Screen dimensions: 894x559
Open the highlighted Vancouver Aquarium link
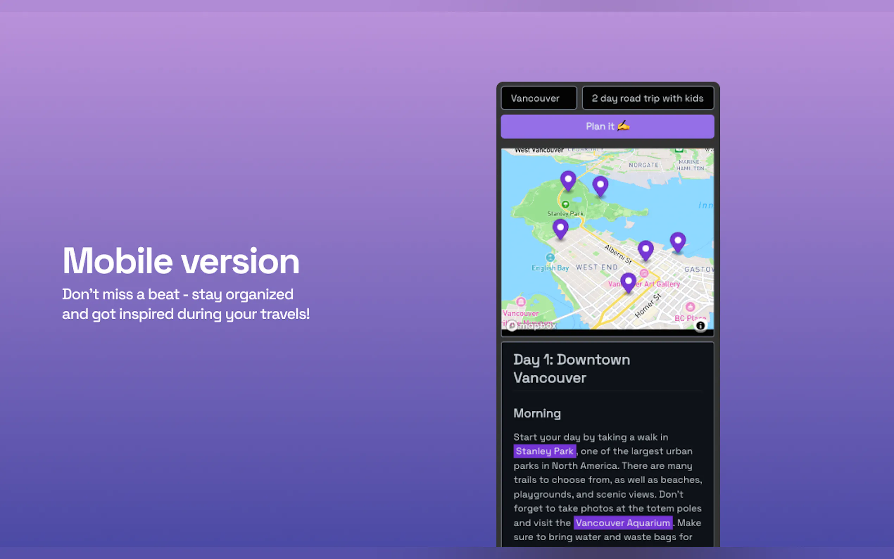pos(623,523)
